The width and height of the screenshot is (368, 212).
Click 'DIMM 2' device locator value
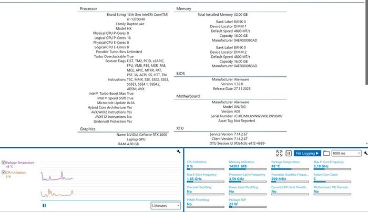[240, 52]
